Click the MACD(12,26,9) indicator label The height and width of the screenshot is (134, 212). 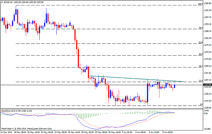[x=8, y=111]
